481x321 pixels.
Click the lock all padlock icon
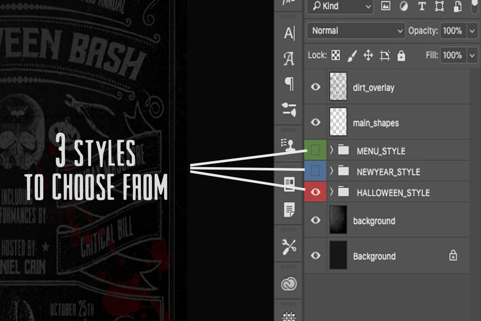coord(401,55)
